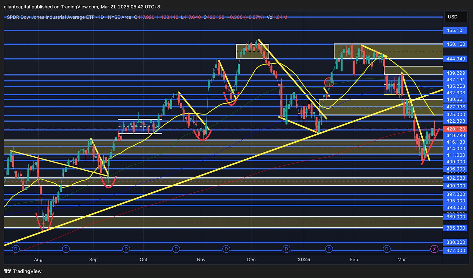Image resolution: width=473 pixels, height=278 pixels.
Task: Click the D marker between Feb and Mar
Action: point(387,249)
